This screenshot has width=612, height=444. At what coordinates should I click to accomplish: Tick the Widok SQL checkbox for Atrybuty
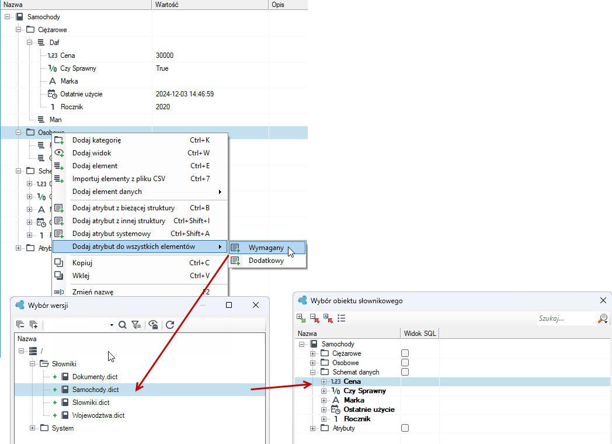pos(405,428)
